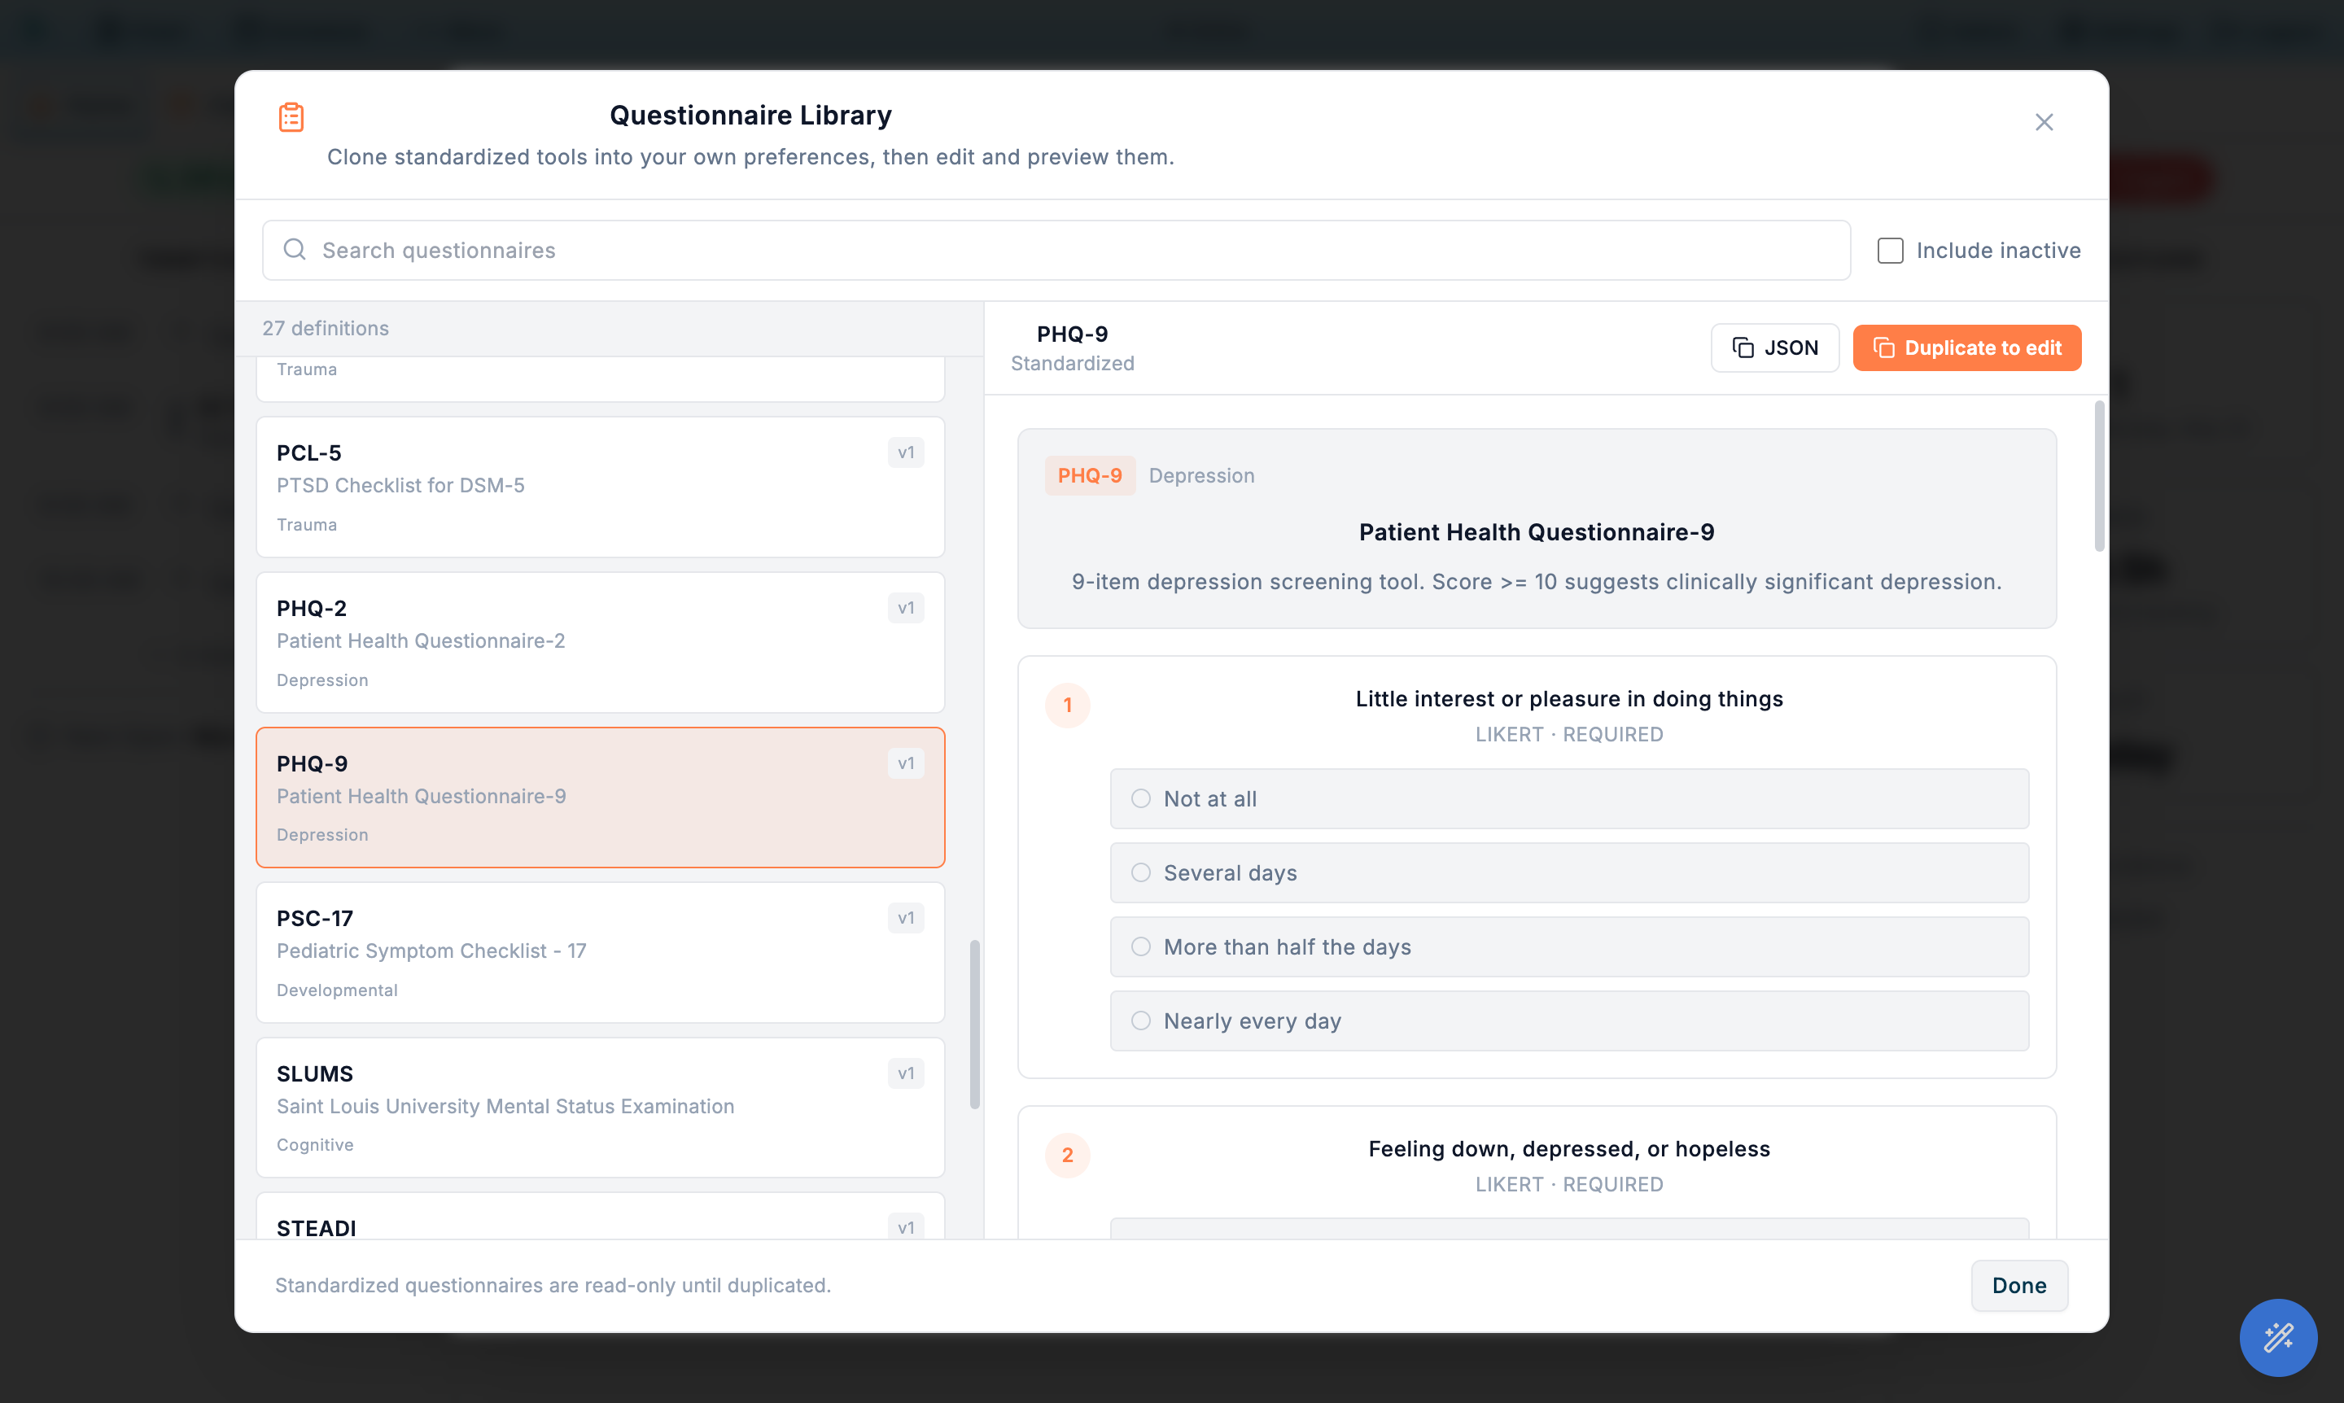Copy the PHQ-9 definition as JSON
This screenshot has width=2344, height=1403.
tap(1773, 348)
